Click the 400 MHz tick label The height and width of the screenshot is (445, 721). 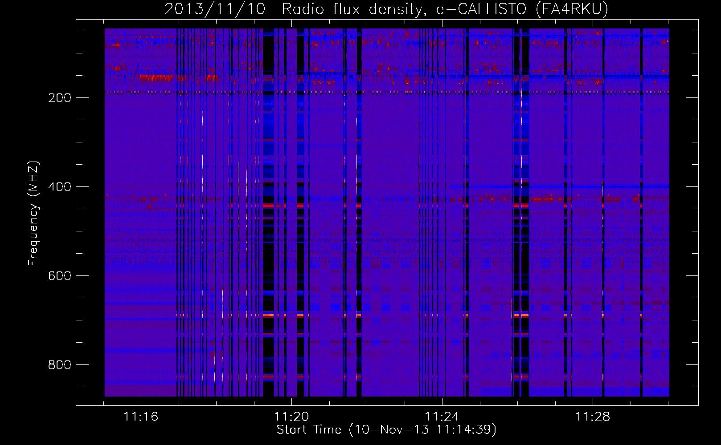(x=60, y=187)
